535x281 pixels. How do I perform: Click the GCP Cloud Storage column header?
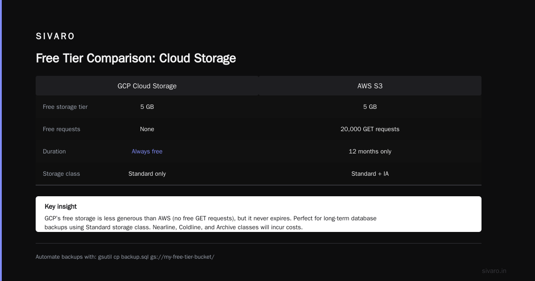(147, 86)
